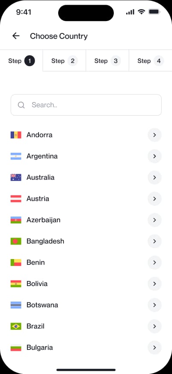Click the Bangladesh flag icon
This screenshot has height=374, width=172.
tap(16, 241)
